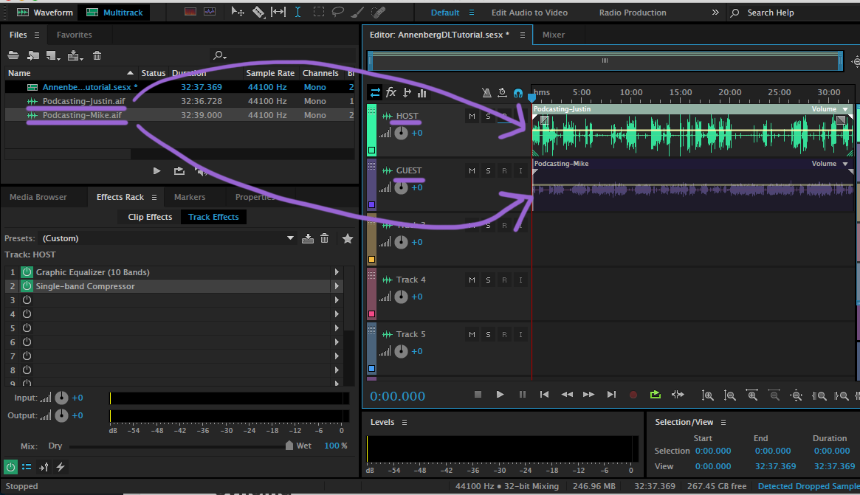The width and height of the screenshot is (860, 495).
Task: Choose the Lasso Selection tool
Action: coord(338,12)
